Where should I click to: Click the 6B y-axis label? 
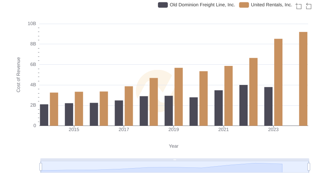coord(33,64)
